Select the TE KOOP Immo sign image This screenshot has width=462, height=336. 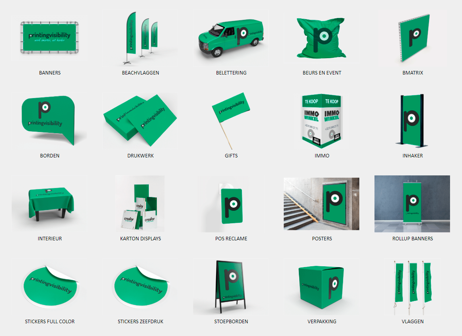coord(322,121)
